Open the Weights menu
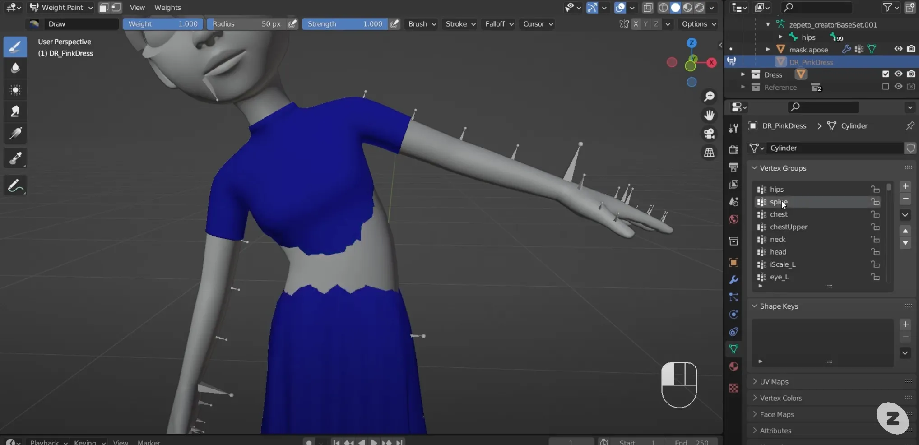 [167, 8]
